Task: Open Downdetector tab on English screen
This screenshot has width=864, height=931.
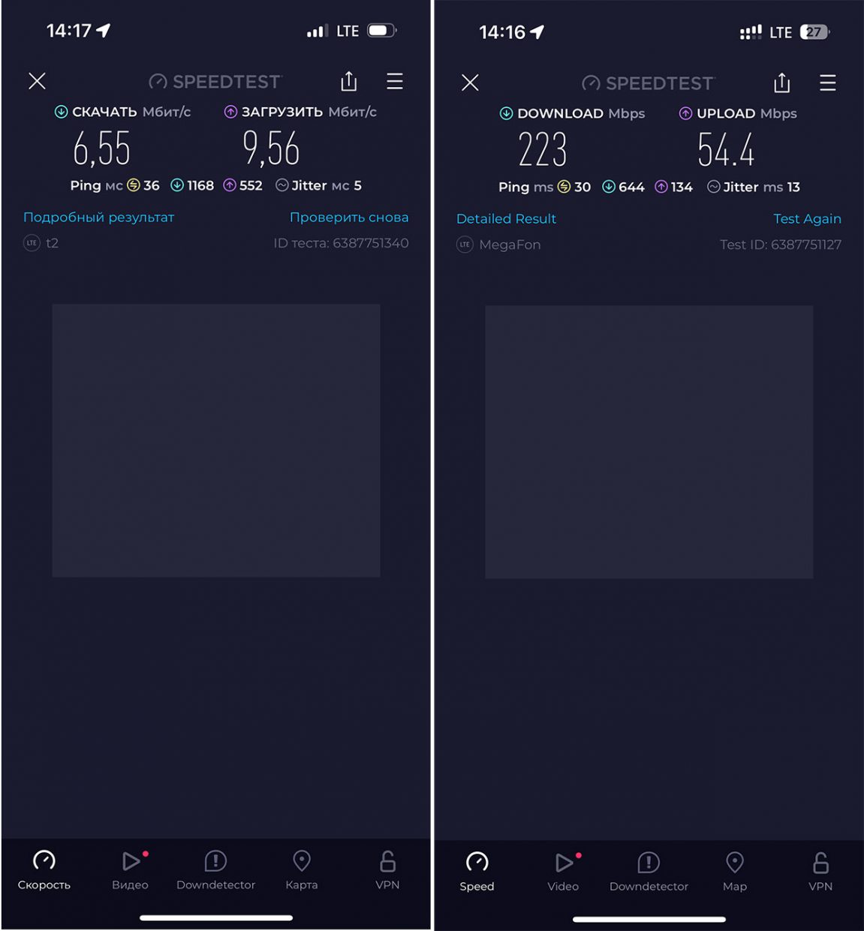Action: (649, 872)
